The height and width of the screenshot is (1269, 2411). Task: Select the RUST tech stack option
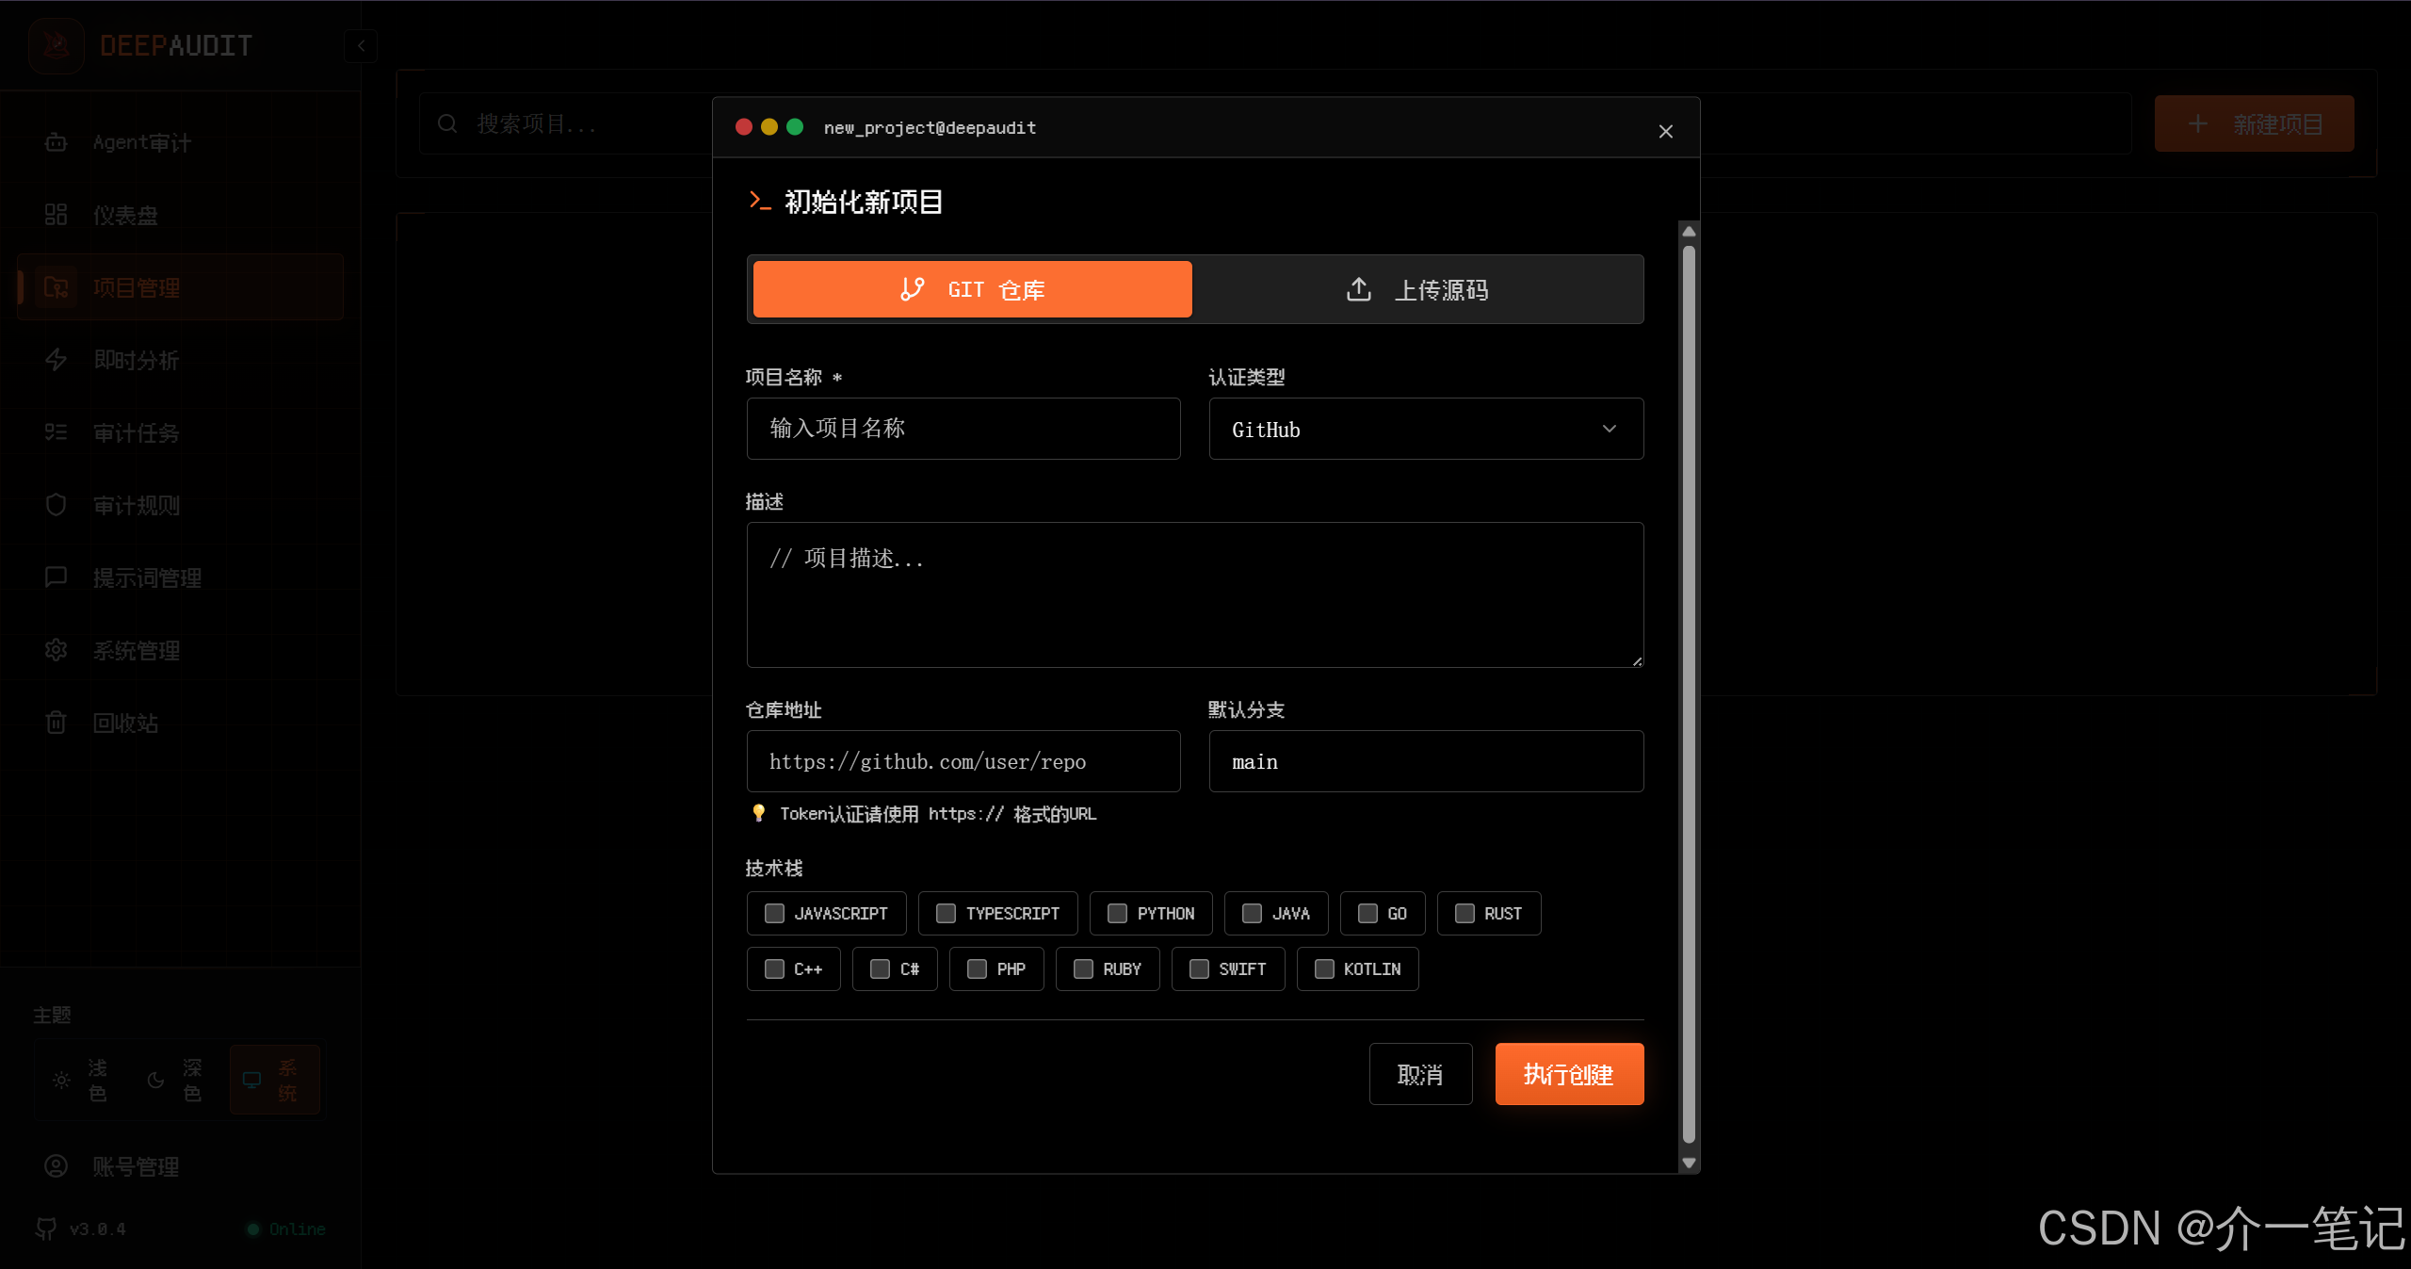pos(1464,913)
